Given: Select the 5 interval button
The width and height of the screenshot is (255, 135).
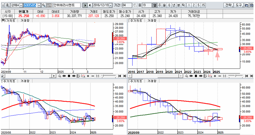Looking at the screenshot, I should pos(198,5).
